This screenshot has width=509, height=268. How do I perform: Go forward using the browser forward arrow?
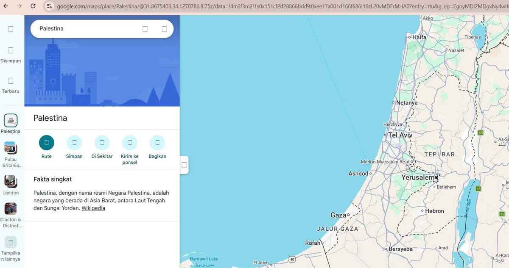pos(19,6)
